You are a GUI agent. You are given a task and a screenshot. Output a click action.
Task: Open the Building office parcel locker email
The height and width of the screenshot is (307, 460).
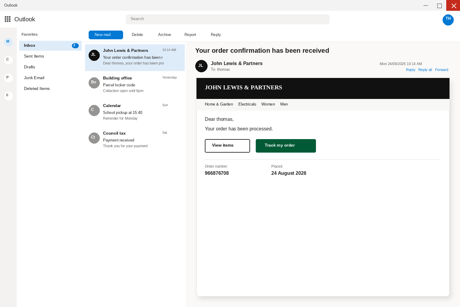pos(135,85)
